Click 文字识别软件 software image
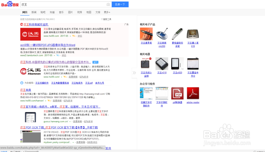Screen dimensions: 265x152 (x=162, y=93)
